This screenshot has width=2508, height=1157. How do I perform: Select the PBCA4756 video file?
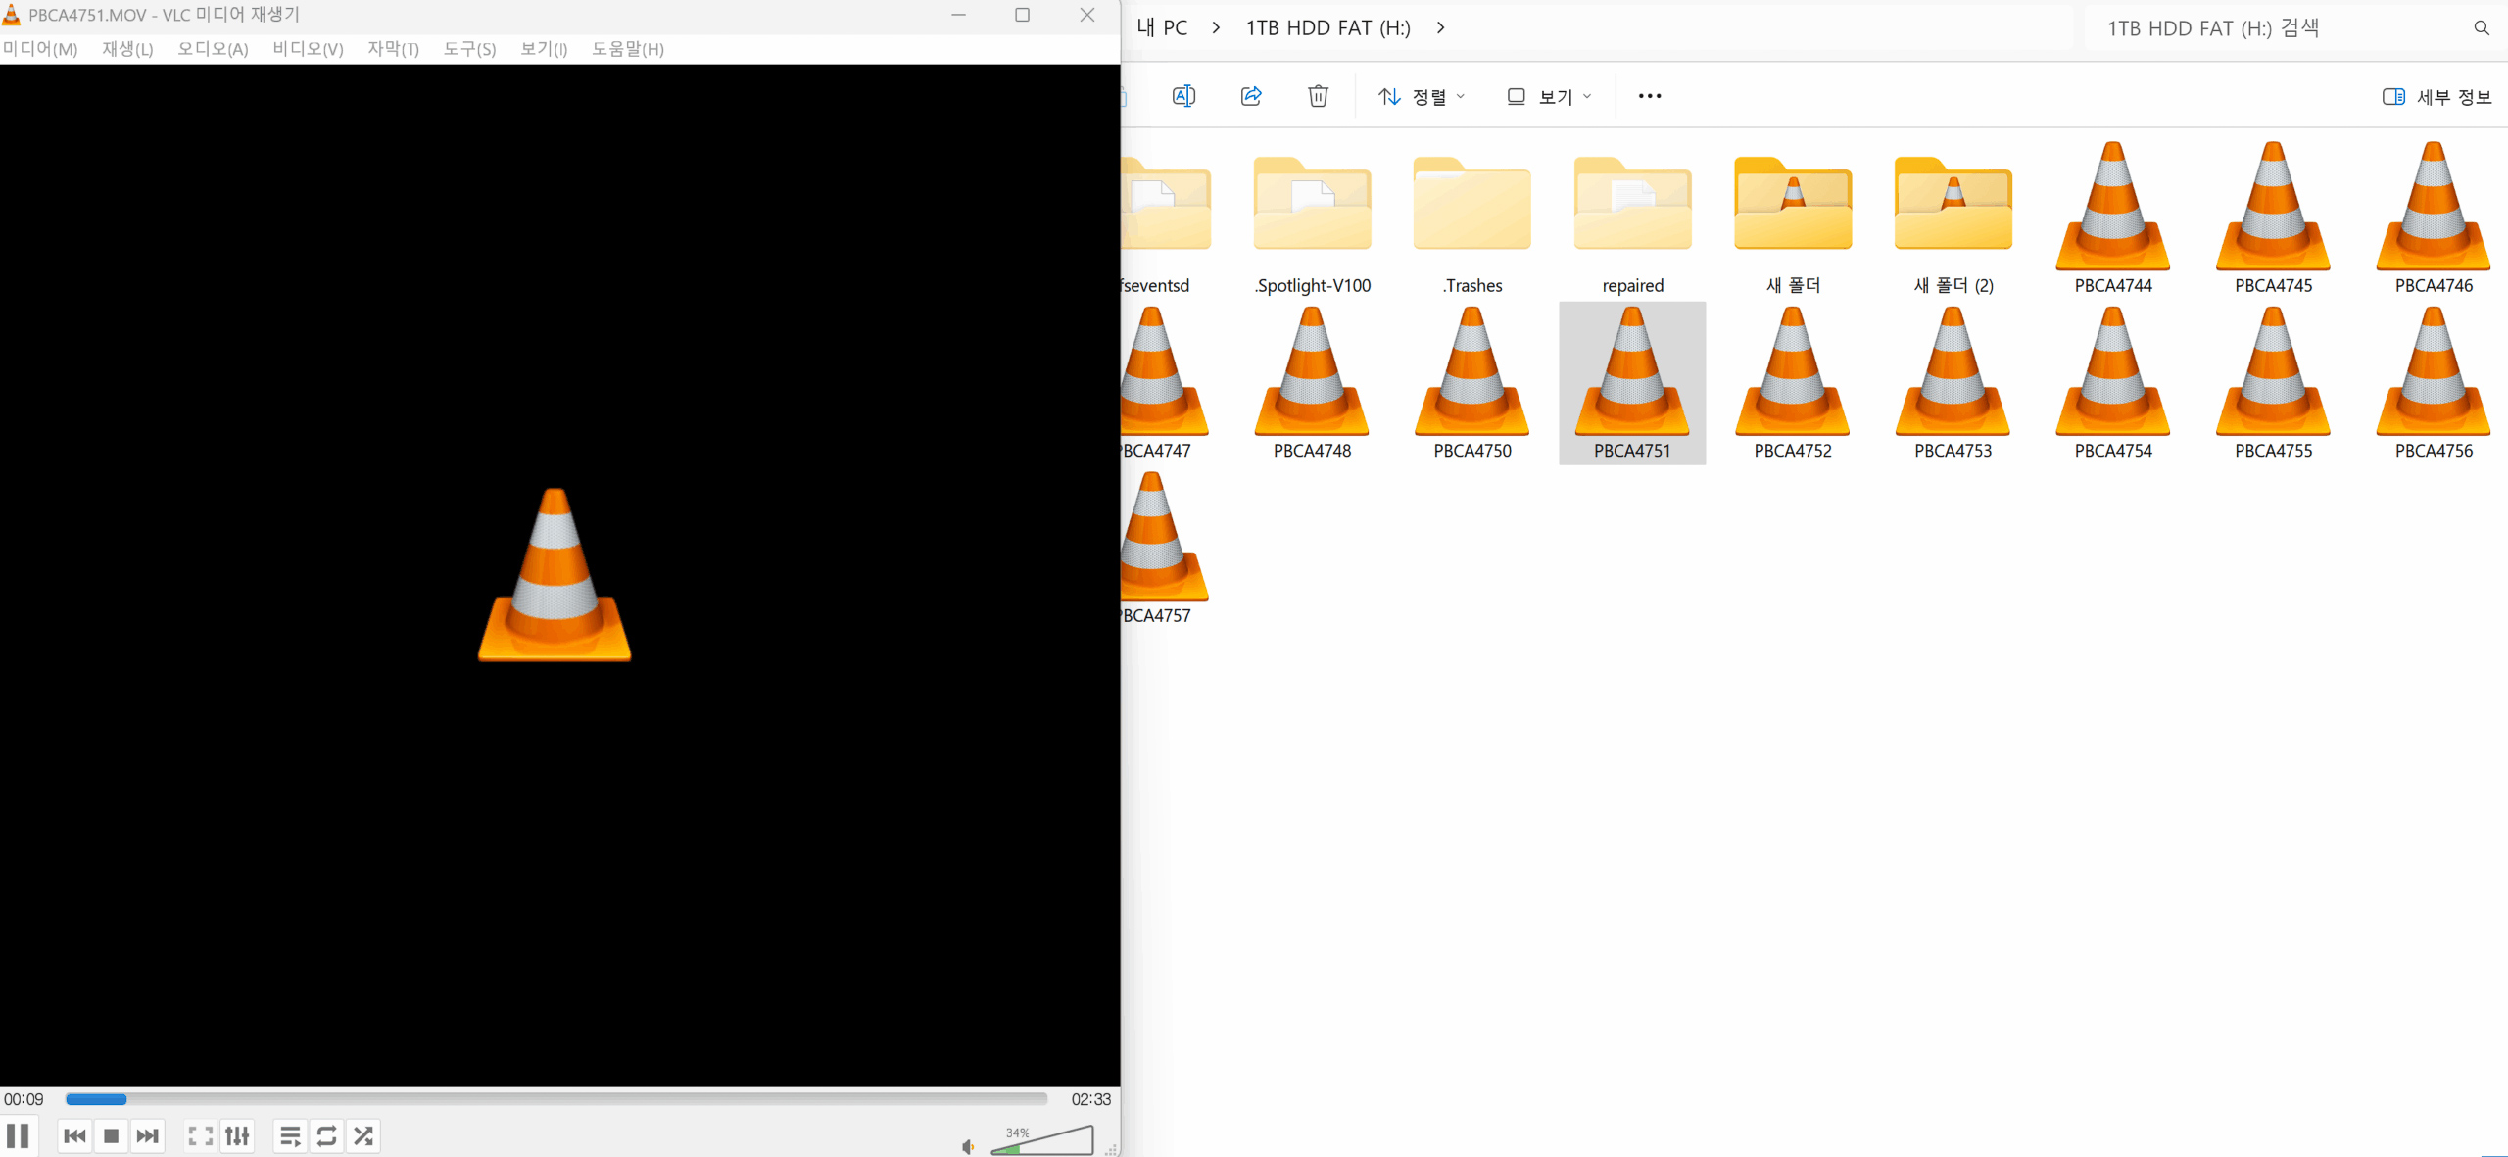click(2434, 385)
